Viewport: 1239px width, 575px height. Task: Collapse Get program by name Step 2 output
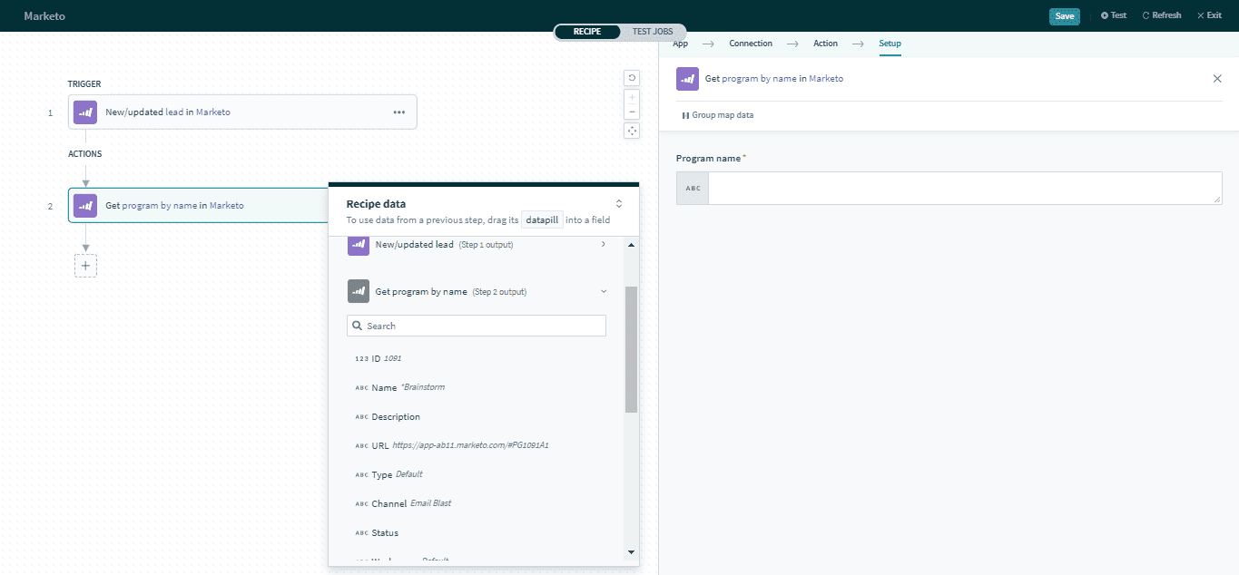click(x=604, y=291)
